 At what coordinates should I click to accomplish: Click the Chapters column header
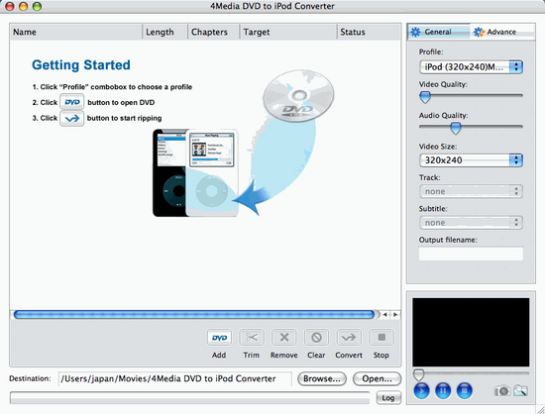(x=213, y=32)
